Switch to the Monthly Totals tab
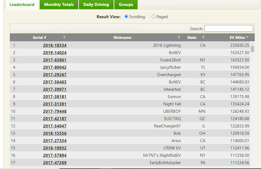This screenshot has height=169, width=261. click(x=59, y=5)
